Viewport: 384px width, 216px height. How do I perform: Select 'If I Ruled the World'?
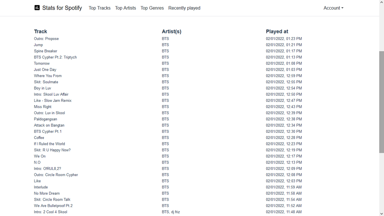click(x=49, y=144)
